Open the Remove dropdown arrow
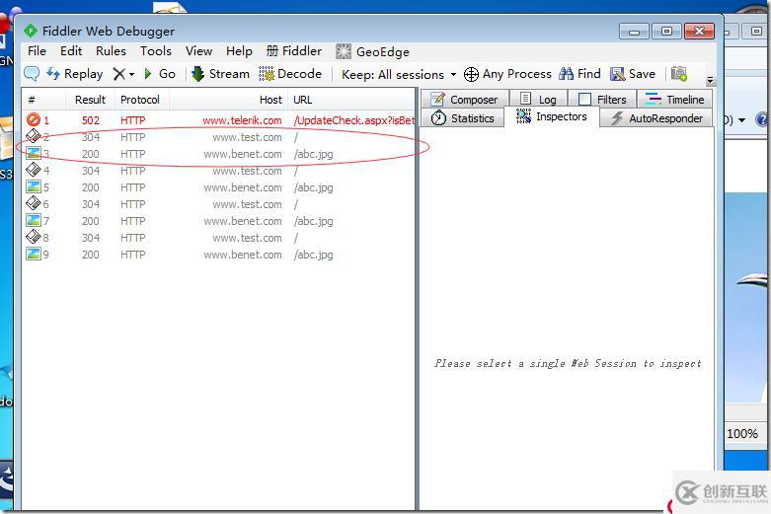 [131, 75]
